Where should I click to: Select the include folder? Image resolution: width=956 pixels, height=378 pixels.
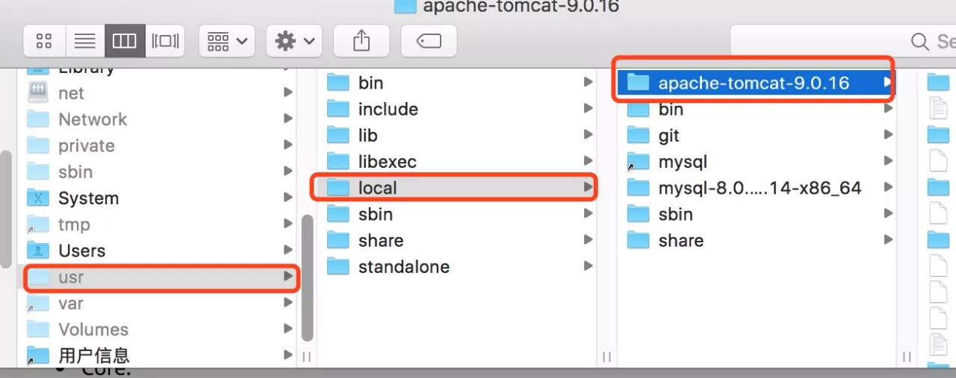[x=457, y=109]
